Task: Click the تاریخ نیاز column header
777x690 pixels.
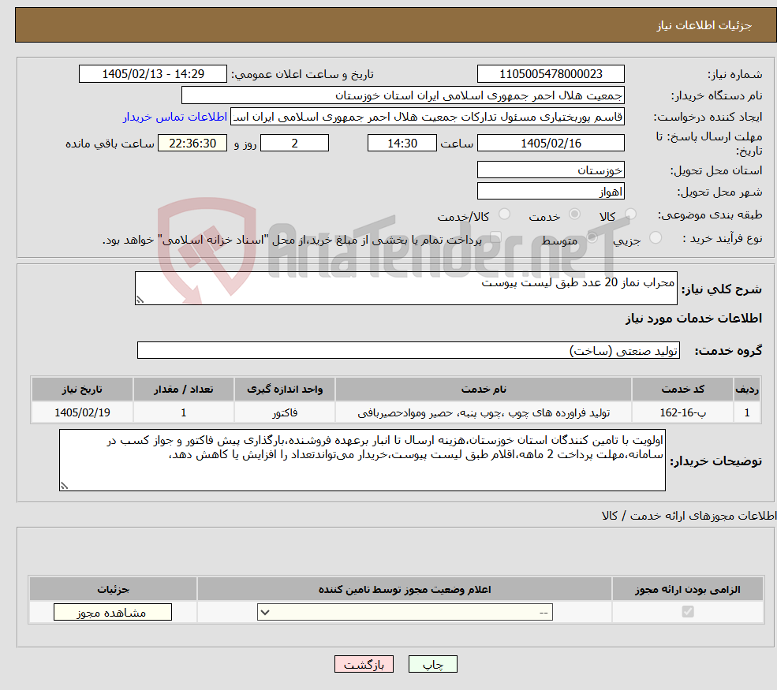Action: pyautogui.click(x=82, y=390)
